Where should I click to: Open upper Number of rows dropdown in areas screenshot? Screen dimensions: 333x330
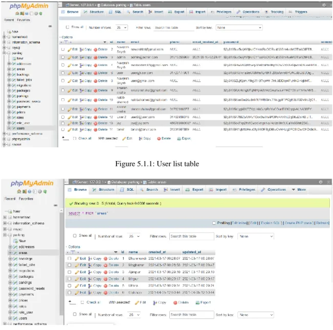point(134,236)
